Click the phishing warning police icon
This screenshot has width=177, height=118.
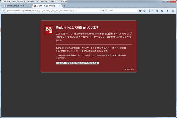[49, 30]
